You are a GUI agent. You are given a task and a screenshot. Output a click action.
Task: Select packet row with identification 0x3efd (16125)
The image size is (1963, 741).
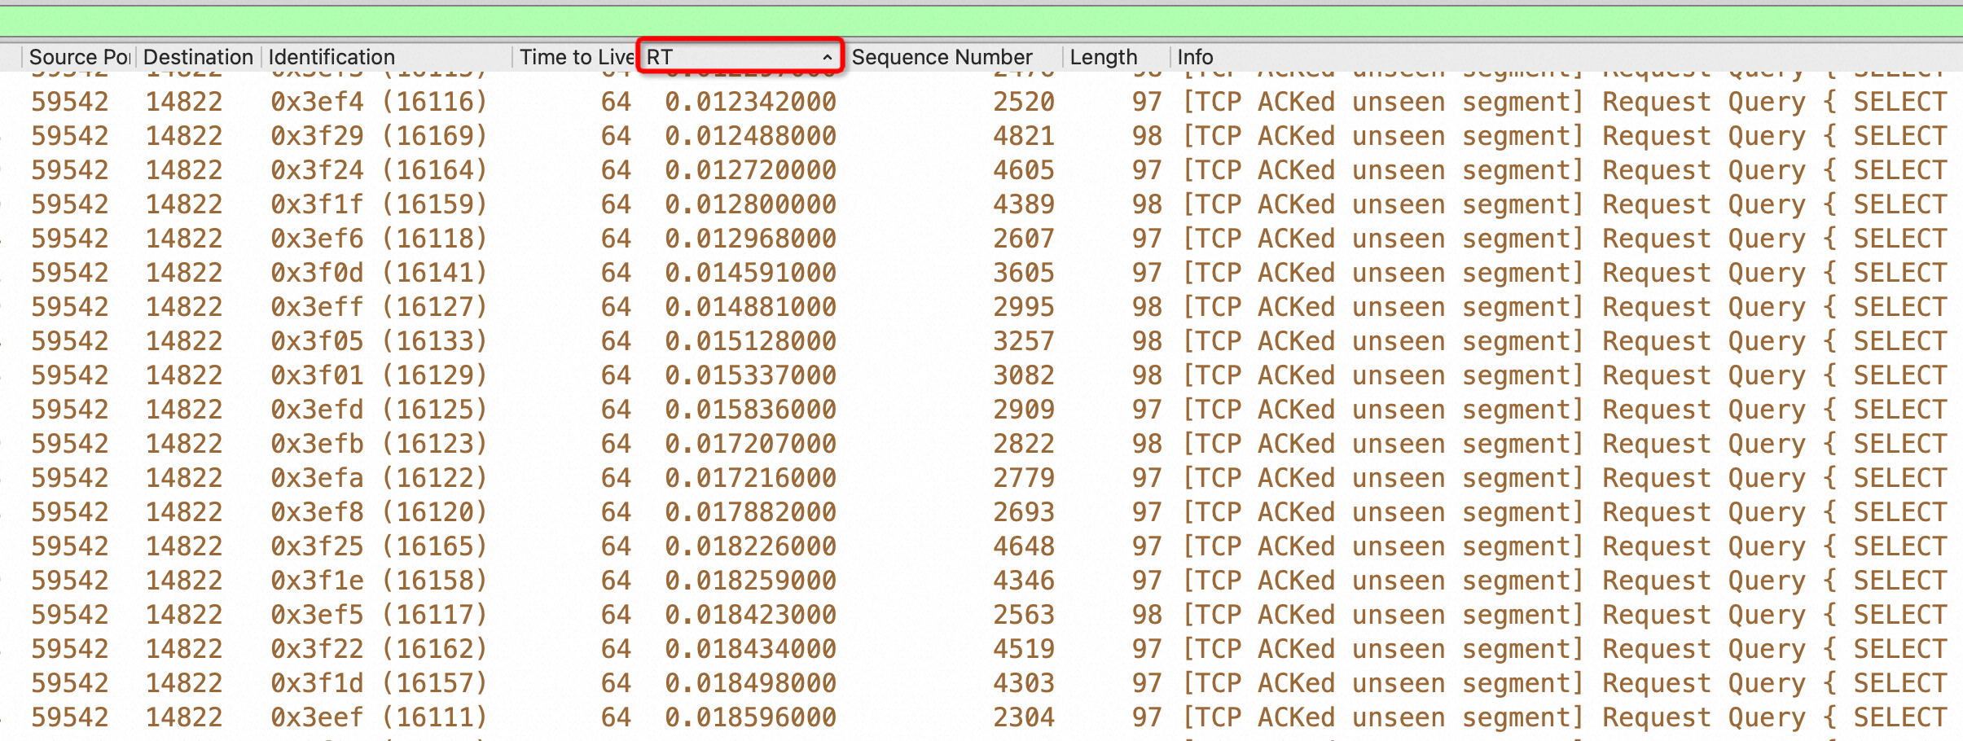(981, 410)
